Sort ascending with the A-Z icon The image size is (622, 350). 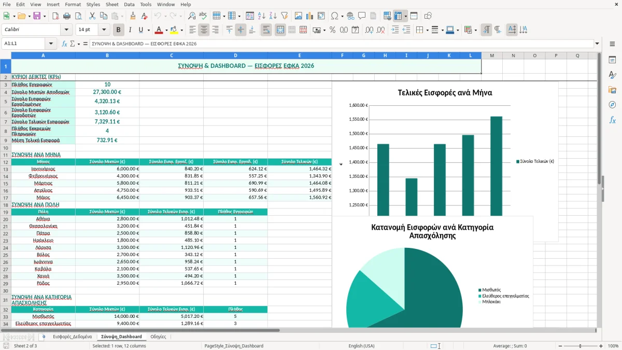click(x=262, y=16)
